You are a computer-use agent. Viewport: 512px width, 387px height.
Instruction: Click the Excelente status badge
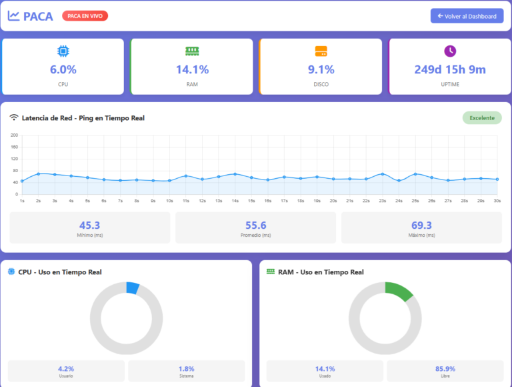(482, 118)
